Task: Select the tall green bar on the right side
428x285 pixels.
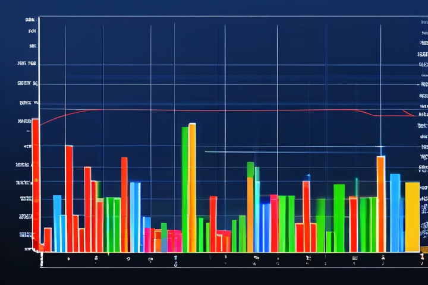Action: coord(339,218)
